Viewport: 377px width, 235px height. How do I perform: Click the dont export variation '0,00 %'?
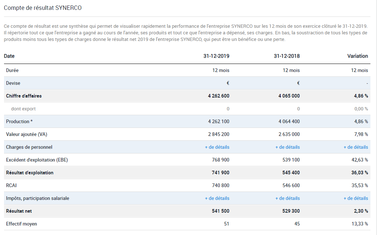point(361,109)
